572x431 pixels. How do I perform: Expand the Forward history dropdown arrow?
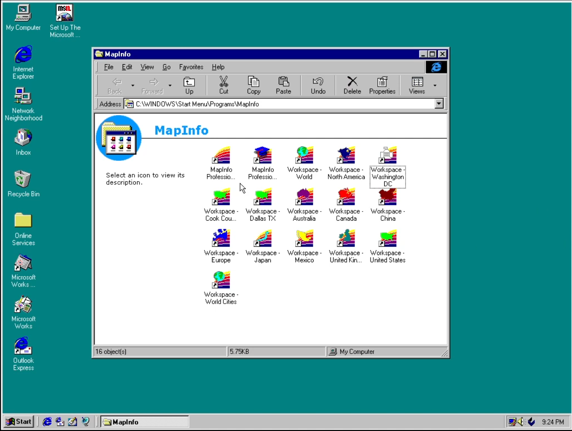pos(170,85)
